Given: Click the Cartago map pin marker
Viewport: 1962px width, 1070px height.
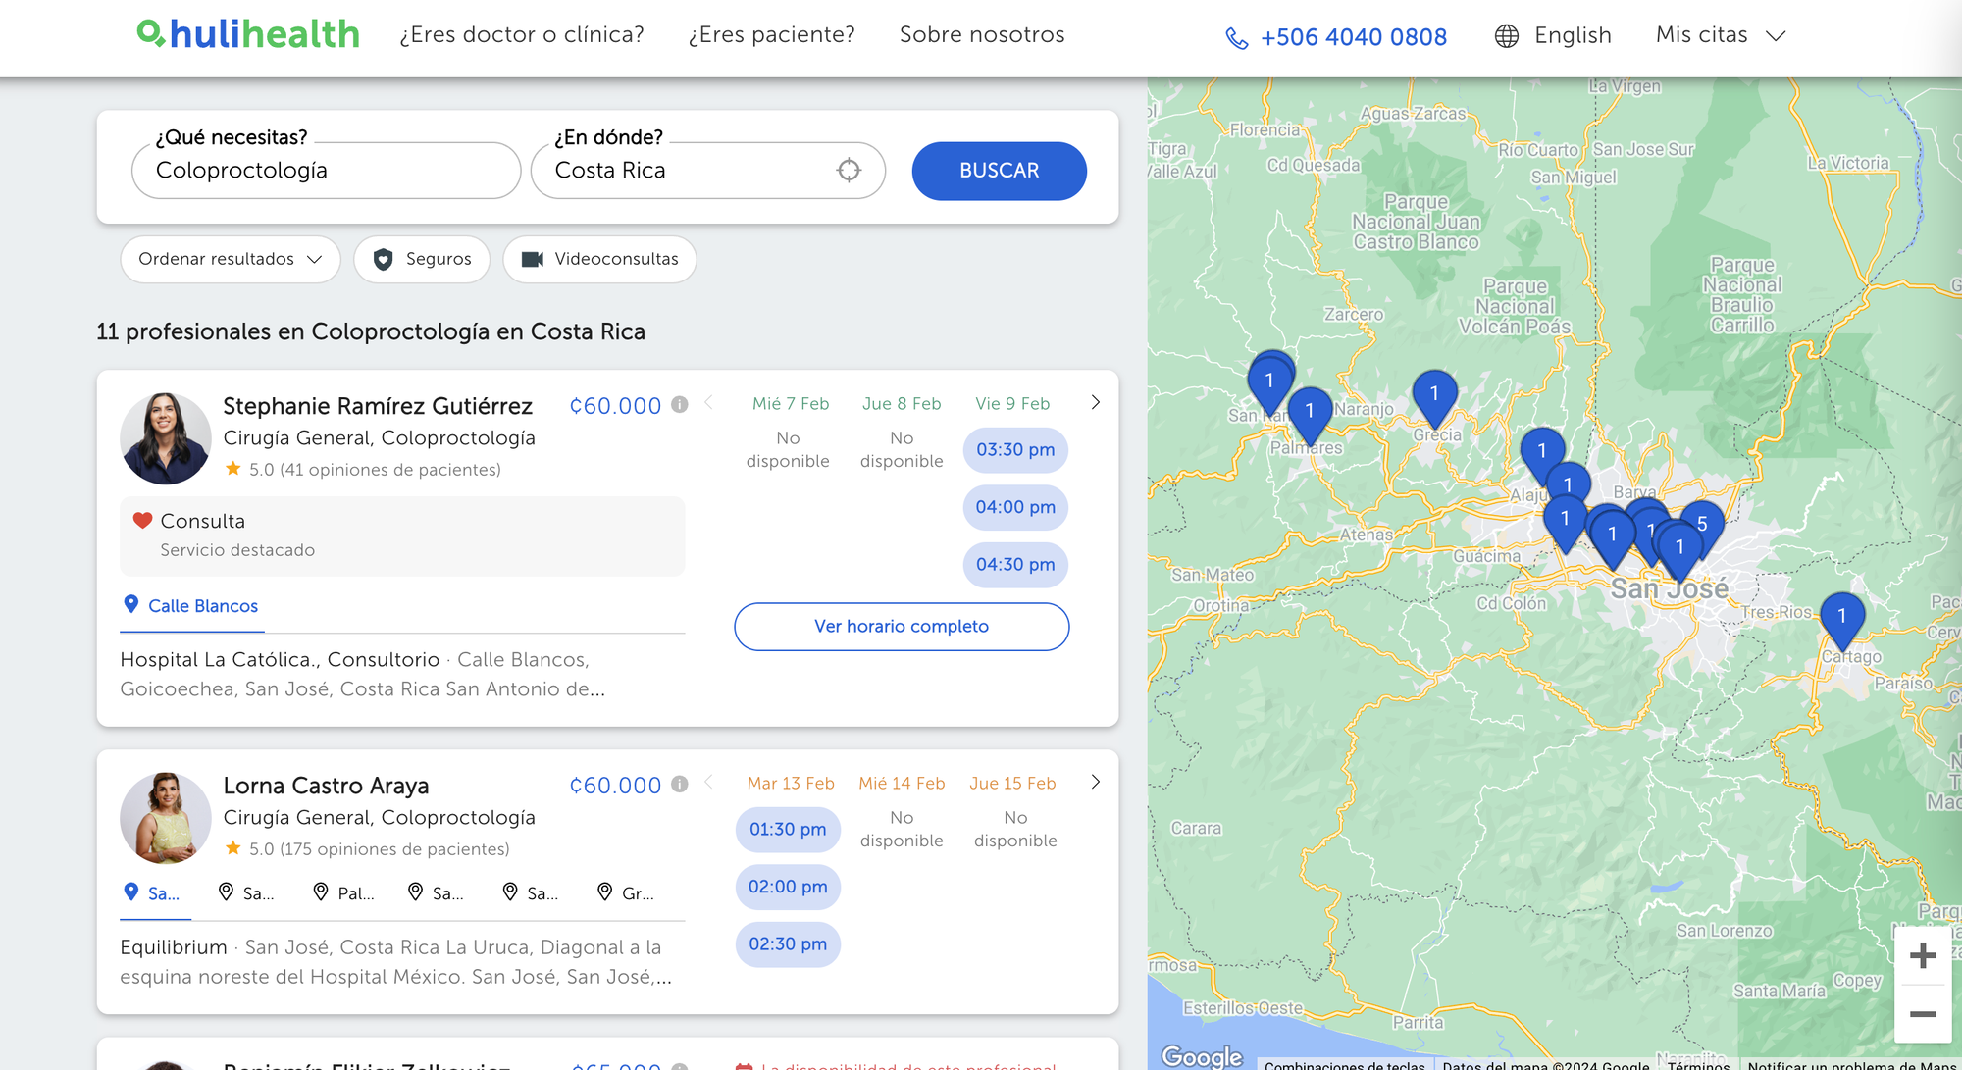Looking at the screenshot, I should coord(1841,617).
